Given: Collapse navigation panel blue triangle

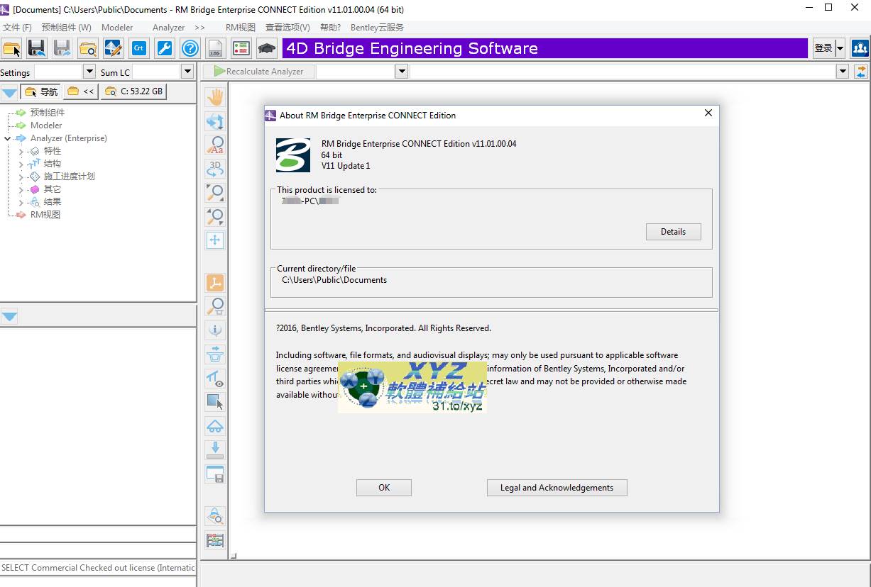Looking at the screenshot, I should [x=9, y=92].
